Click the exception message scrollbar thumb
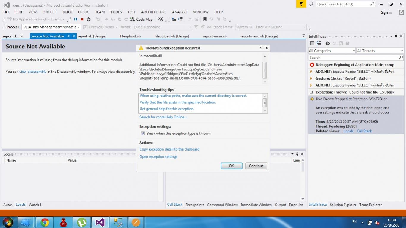The height and width of the screenshot is (228, 406). (265, 69)
